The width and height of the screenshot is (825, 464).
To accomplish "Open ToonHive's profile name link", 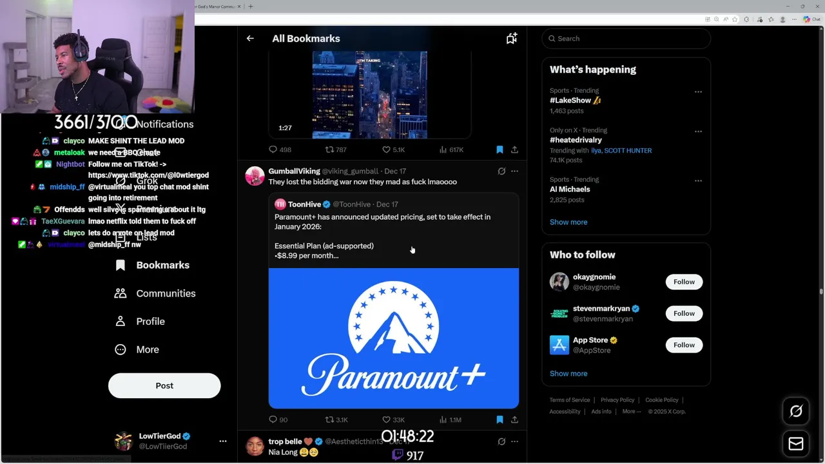I will [x=304, y=204].
